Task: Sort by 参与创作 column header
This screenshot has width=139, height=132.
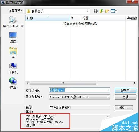Action: [131, 18]
